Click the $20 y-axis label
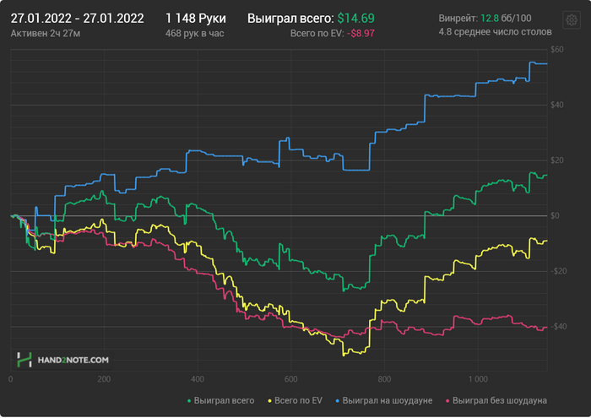The image size is (591, 418). [557, 160]
